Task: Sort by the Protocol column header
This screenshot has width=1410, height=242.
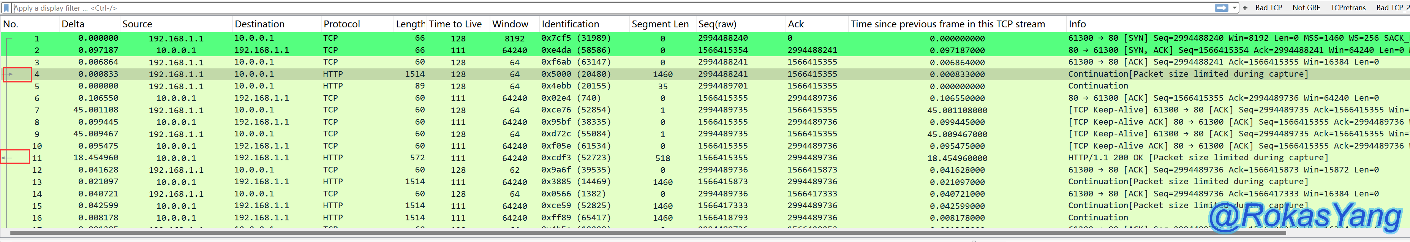Action: [341, 24]
